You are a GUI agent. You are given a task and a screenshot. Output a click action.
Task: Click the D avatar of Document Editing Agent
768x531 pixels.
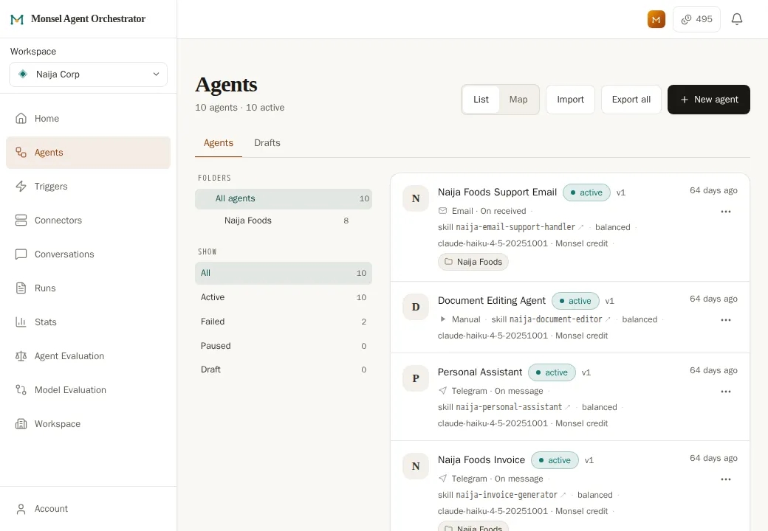[x=415, y=307]
